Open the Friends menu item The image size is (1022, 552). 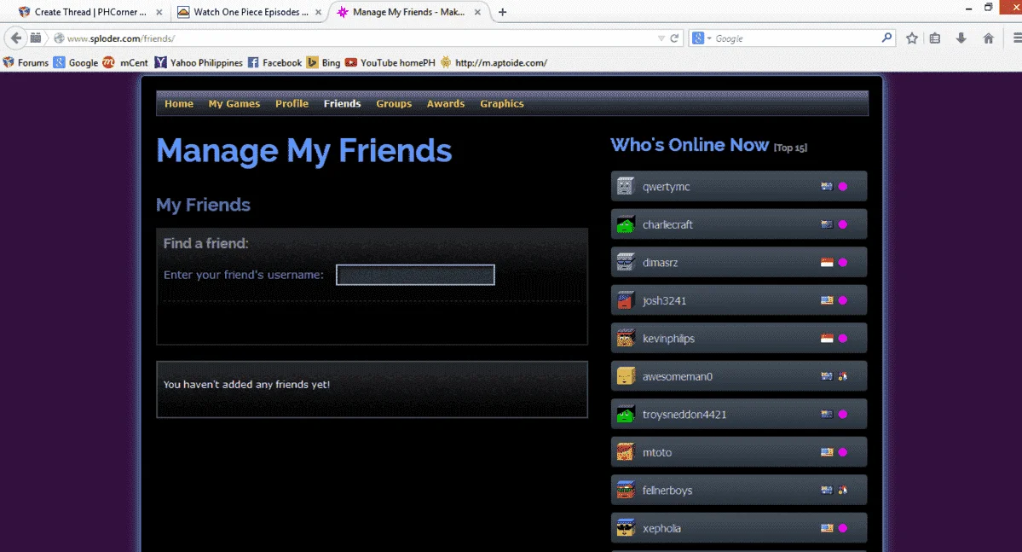342,104
